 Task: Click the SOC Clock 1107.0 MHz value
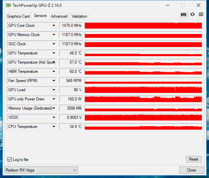(x=71, y=44)
